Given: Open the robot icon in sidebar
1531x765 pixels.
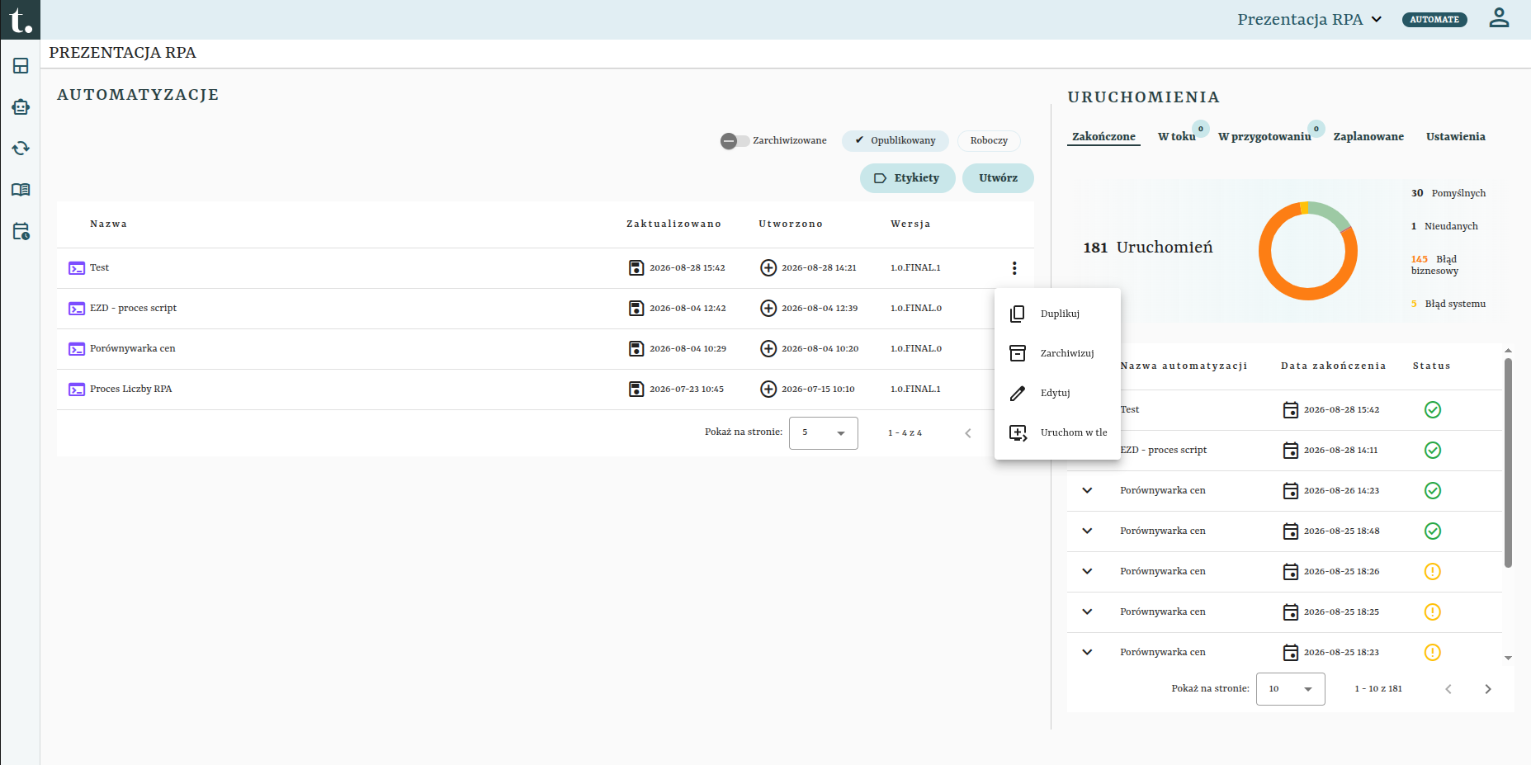Looking at the screenshot, I should coord(21,107).
